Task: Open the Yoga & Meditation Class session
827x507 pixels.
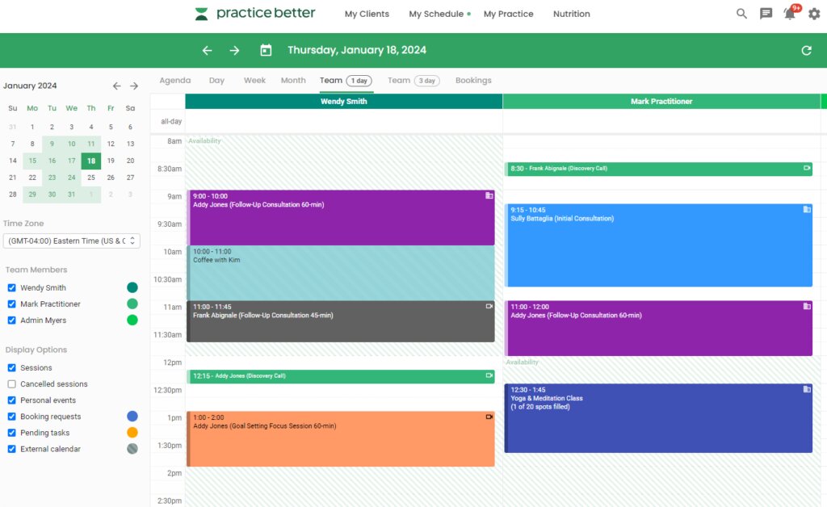Action: 657,418
